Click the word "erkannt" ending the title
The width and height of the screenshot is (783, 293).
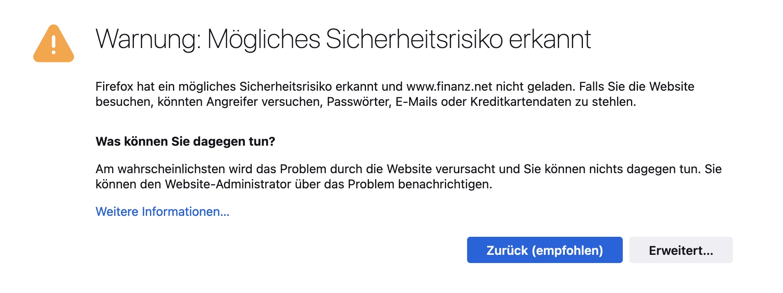[550, 39]
